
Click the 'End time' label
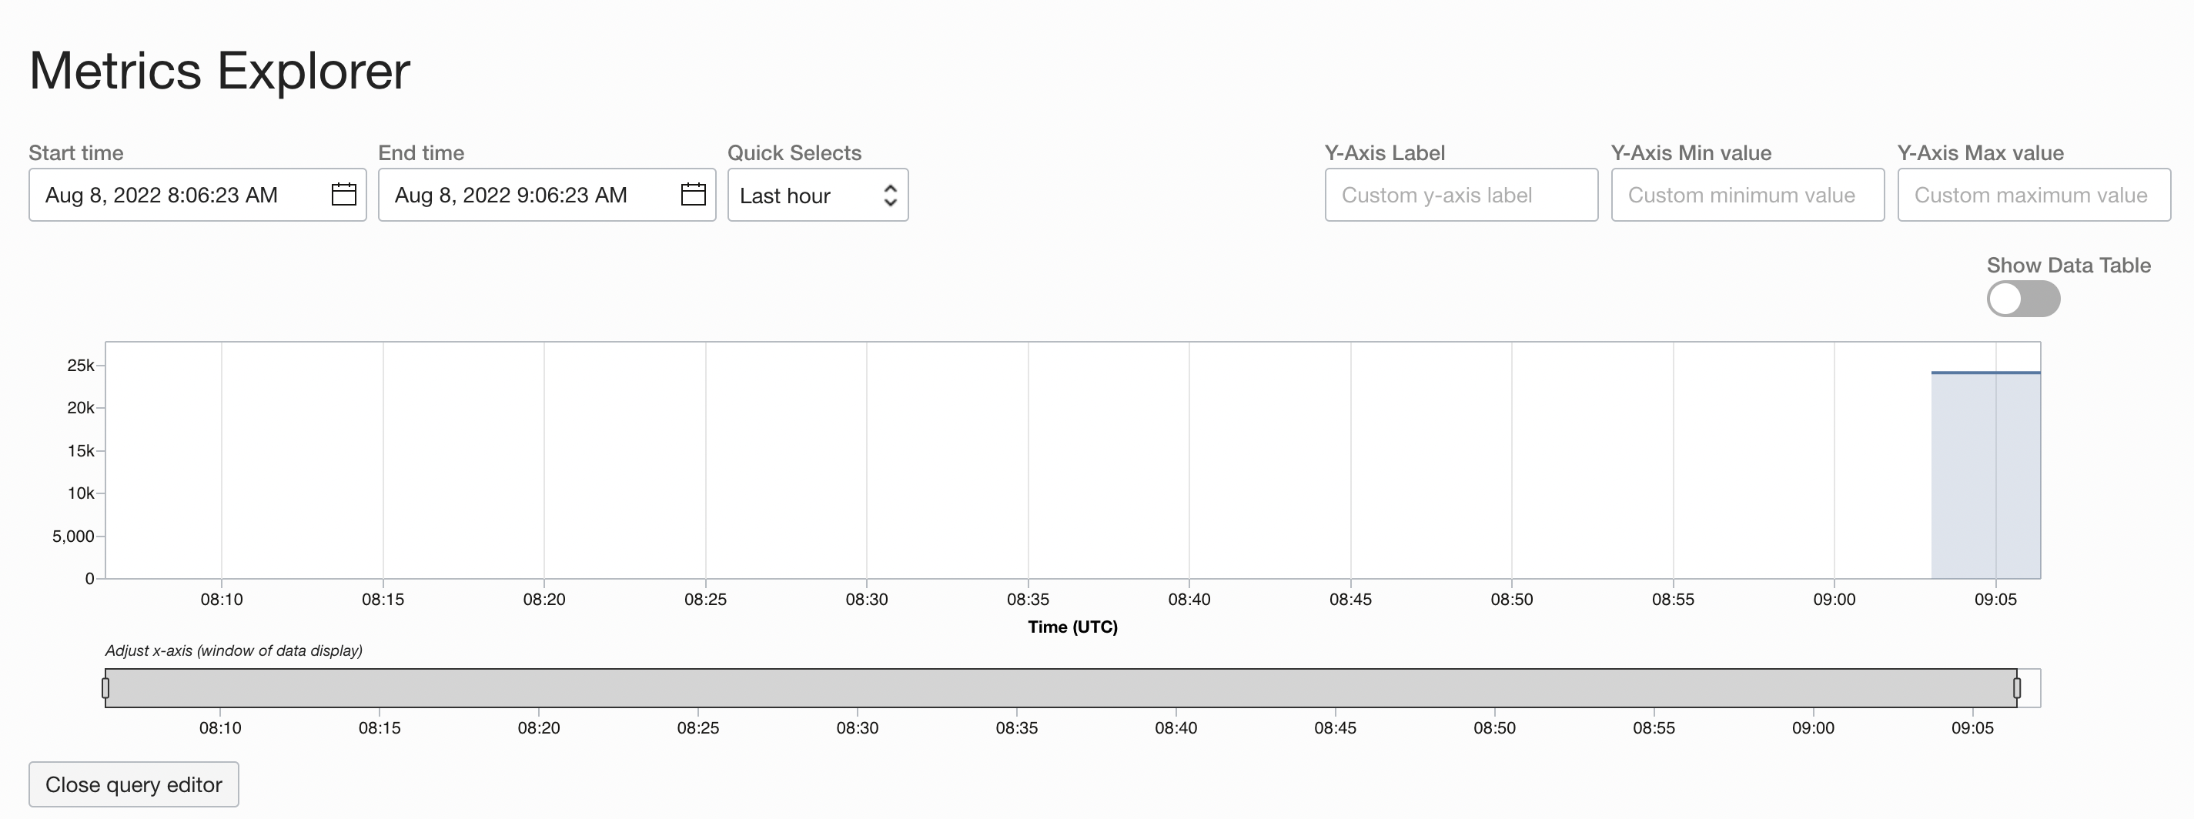coord(421,152)
